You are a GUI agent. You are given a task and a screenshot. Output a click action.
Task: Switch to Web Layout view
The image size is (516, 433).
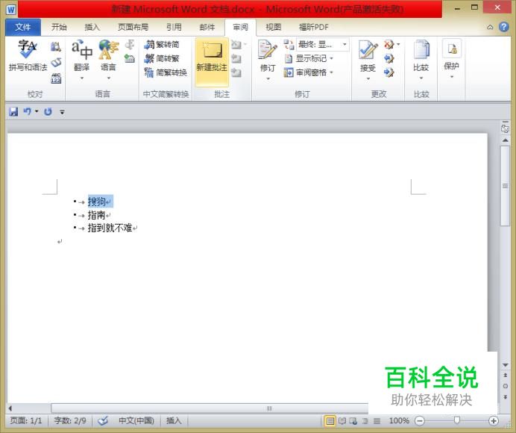pyautogui.click(x=353, y=421)
